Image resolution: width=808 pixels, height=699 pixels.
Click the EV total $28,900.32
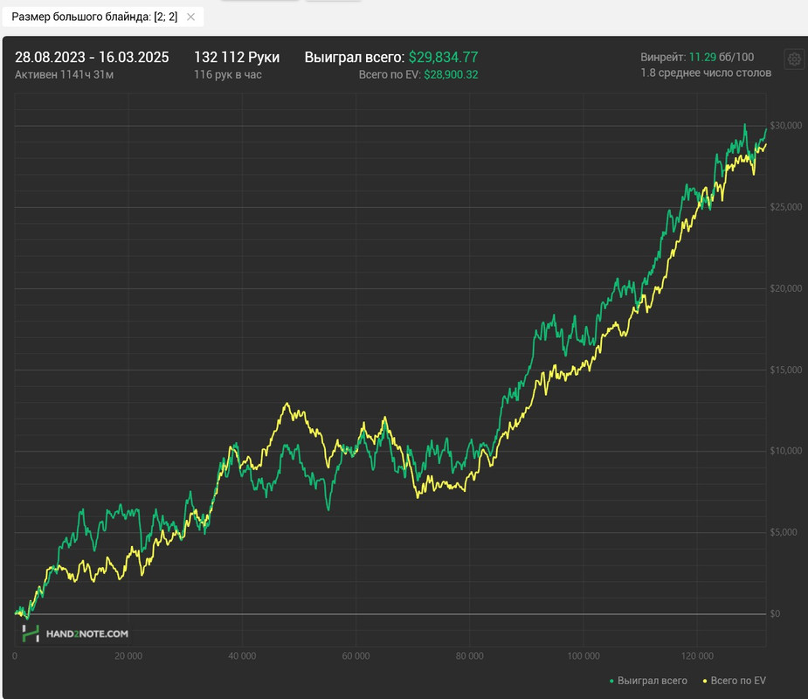[x=451, y=75]
